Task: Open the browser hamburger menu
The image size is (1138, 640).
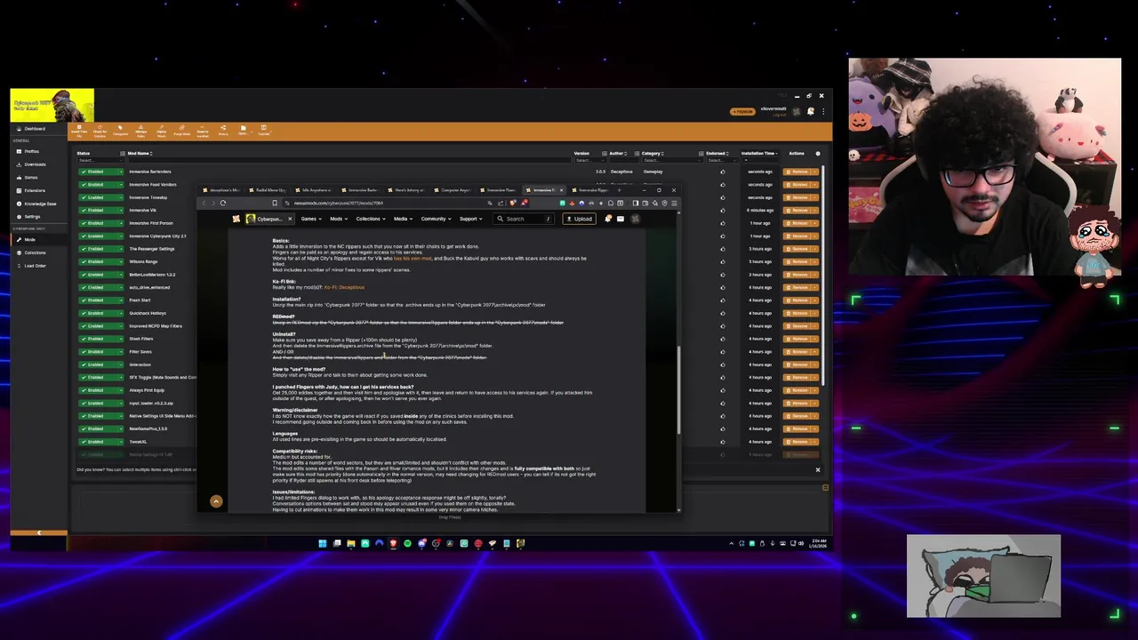Action: pos(675,203)
